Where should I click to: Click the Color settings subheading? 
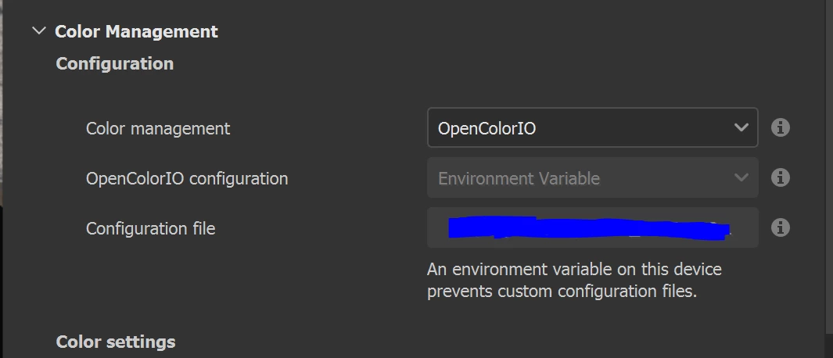pos(116,342)
